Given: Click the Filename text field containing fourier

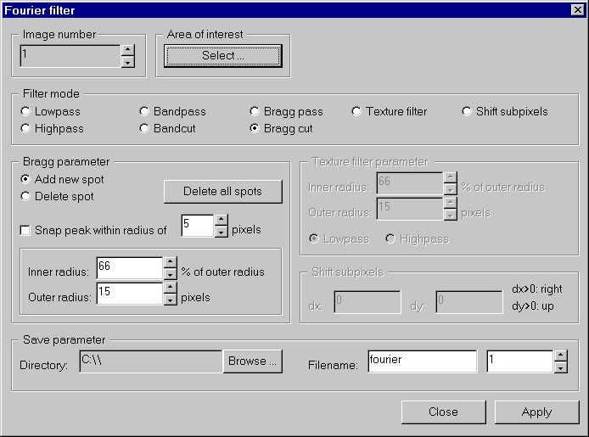Looking at the screenshot, I should click(422, 361).
